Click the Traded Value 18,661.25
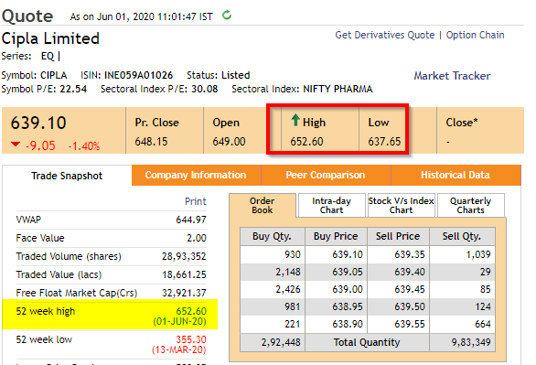Image resolution: width=536 pixels, height=365 pixels. [184, 274]
